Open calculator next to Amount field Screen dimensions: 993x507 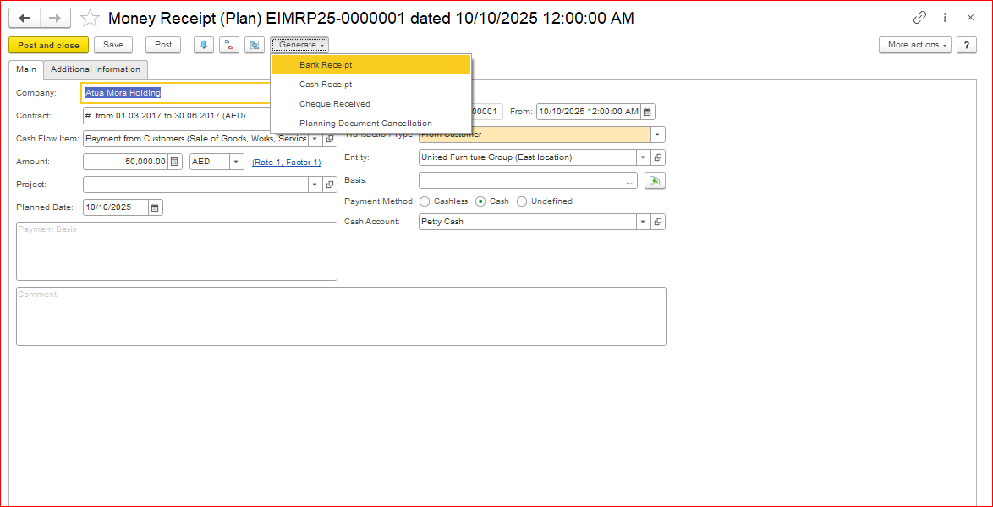point(175,162)
